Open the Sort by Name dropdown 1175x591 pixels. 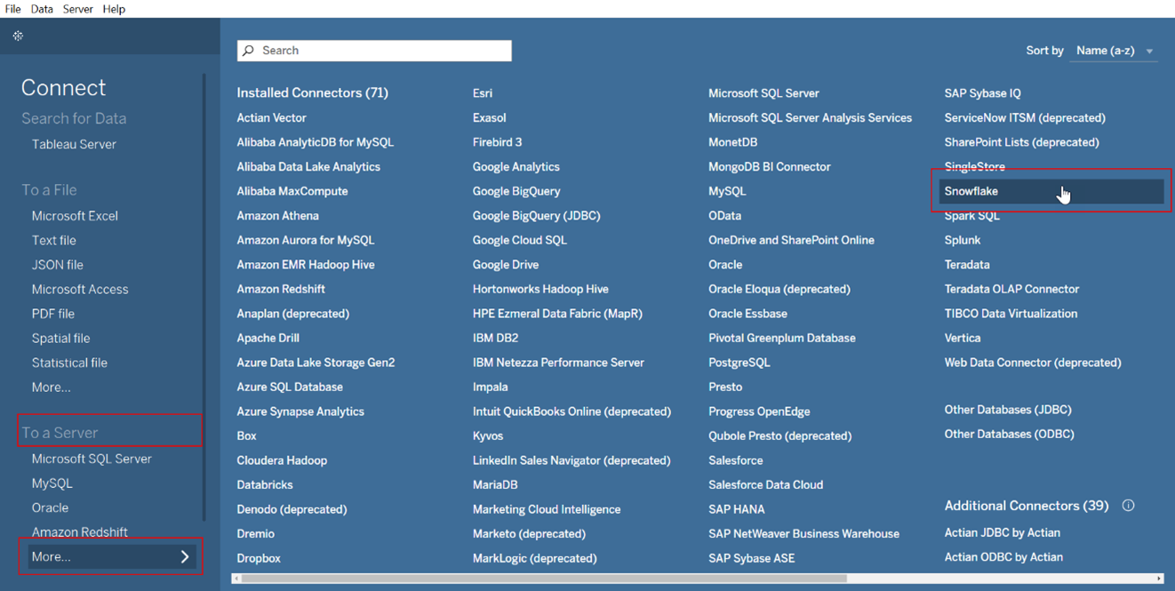click(1115, 51)
